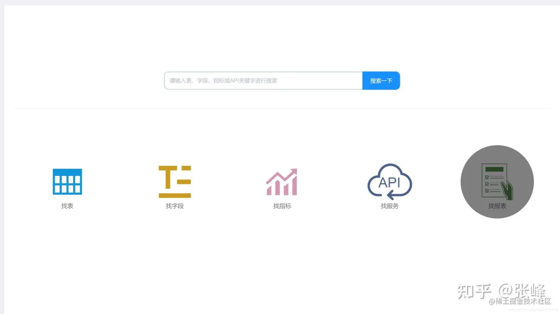This screenshot has width=560, height=314.
Task: Click the 知乎 watermark logo
Action: [474, 291]
